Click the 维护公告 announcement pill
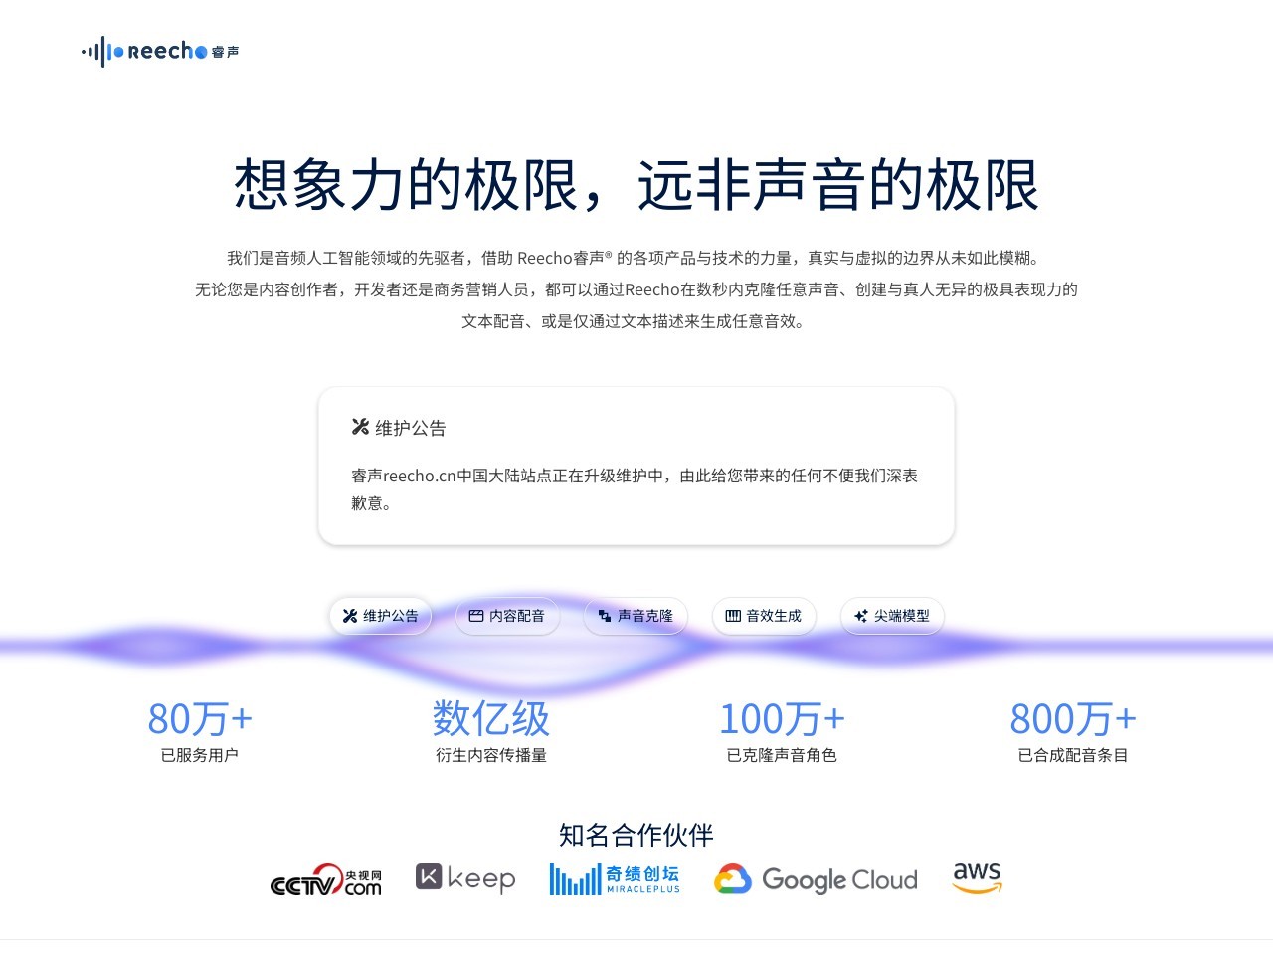The image size is (1273, 955). pyautogui.click(x=381, y=616)
